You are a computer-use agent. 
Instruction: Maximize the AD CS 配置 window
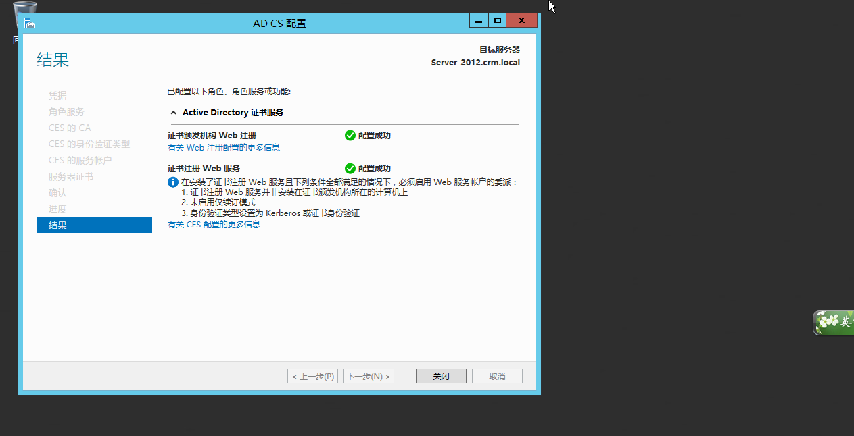coord(497,21)
